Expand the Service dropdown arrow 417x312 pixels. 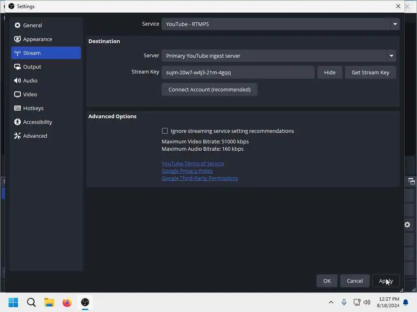pos(395,24)
